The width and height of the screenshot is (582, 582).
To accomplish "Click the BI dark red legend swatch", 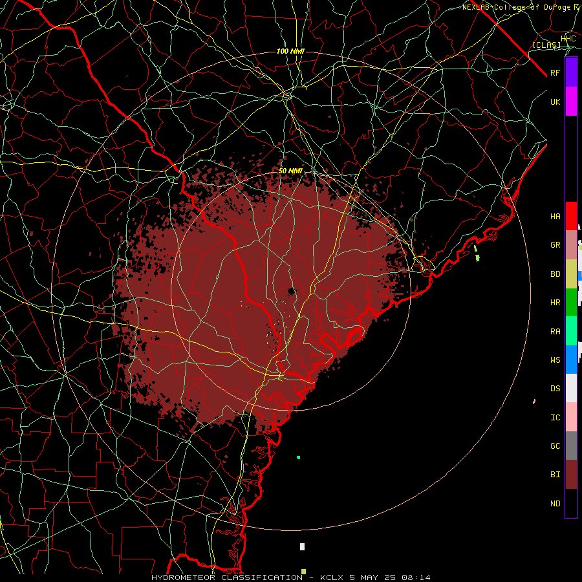I will click(x=571, y=475).
